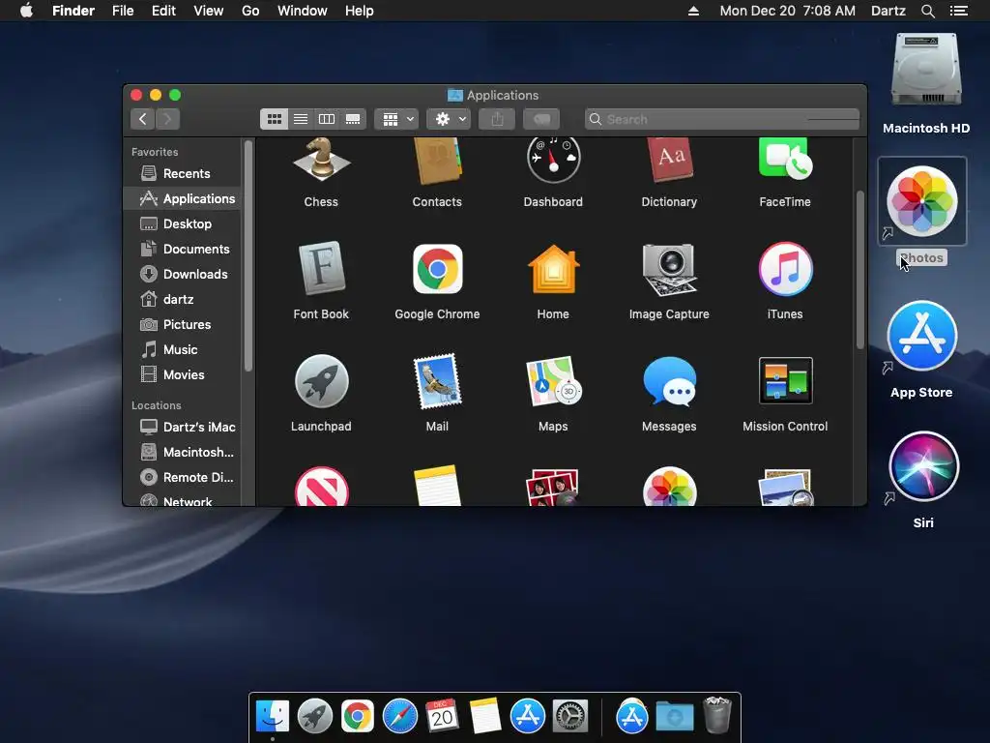The image size is (990, 743).
Task: Click Macintosh HD drive on desktop
Action: [926, 70]
